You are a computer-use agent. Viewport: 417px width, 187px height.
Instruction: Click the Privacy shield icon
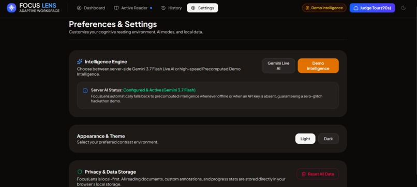80,172
